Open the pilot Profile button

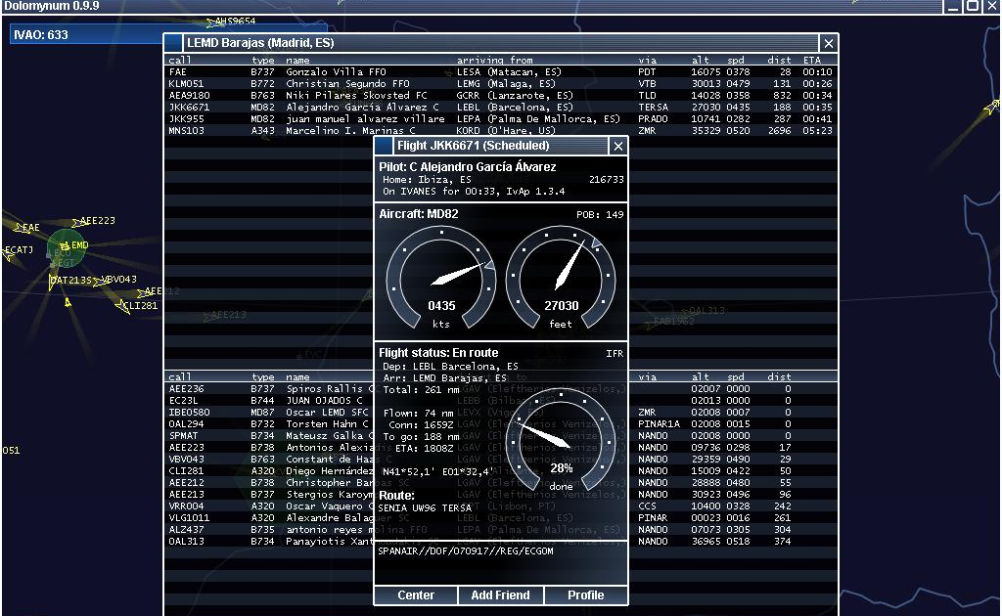click(x=585, y=594)
